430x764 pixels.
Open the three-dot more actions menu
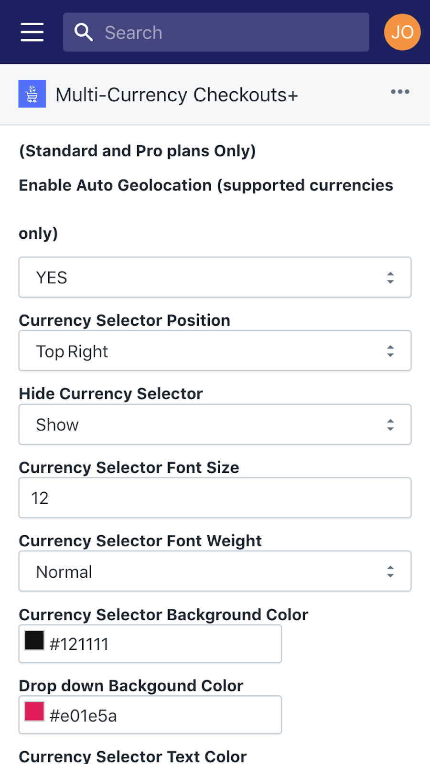(400, 92)
